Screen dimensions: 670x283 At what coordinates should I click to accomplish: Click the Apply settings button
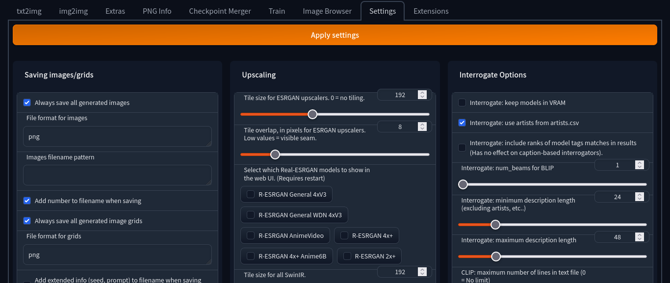tap(335, 35)
